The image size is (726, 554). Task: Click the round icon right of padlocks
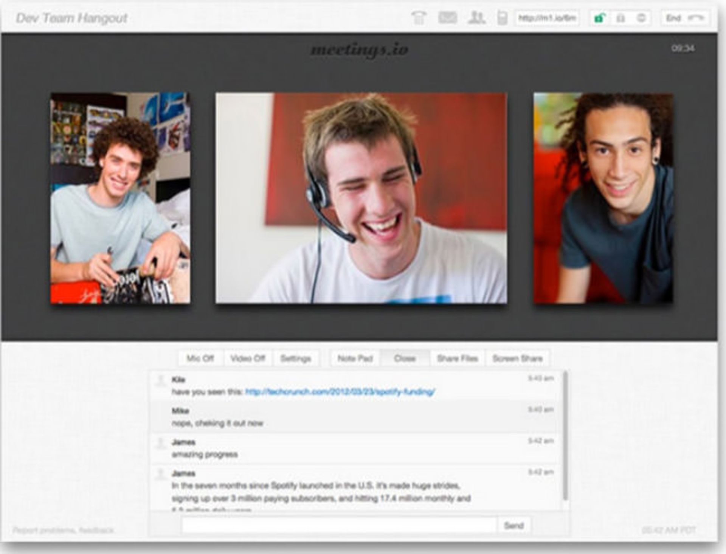click(641, 18)
